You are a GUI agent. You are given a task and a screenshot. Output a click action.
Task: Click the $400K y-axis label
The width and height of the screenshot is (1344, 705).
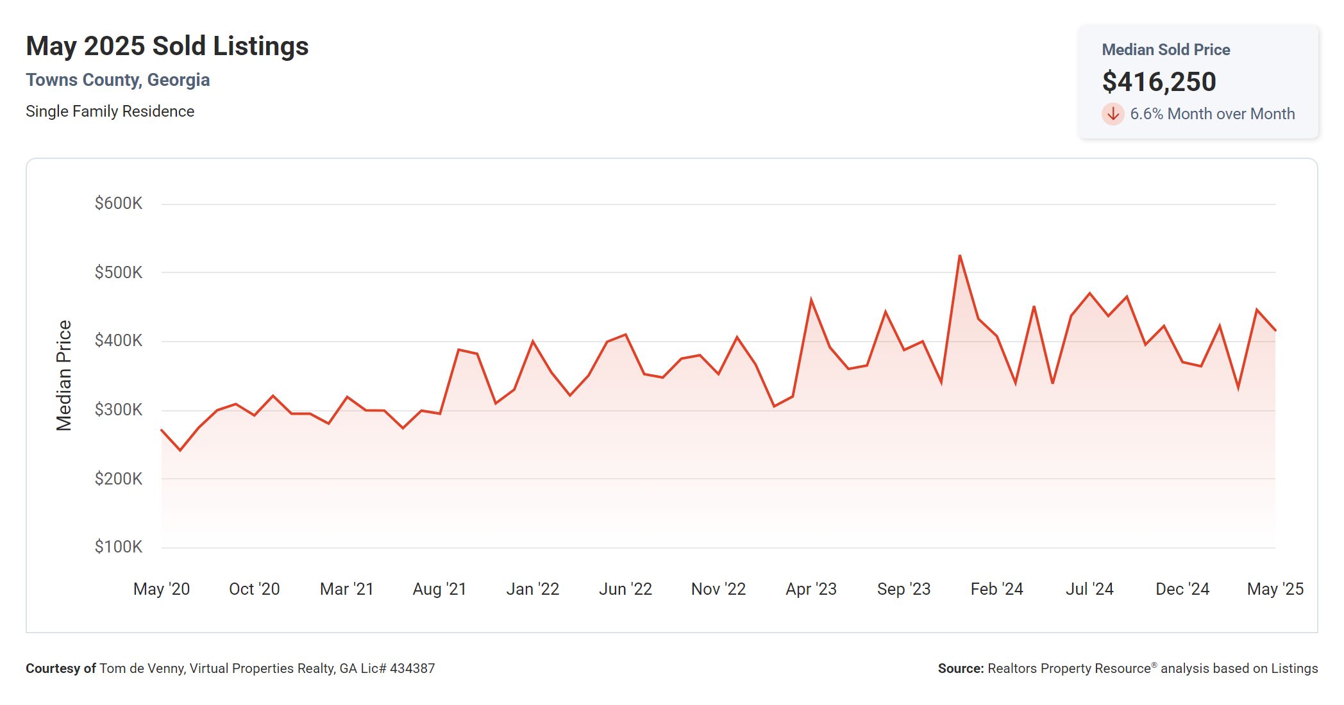tap(118, 340)
